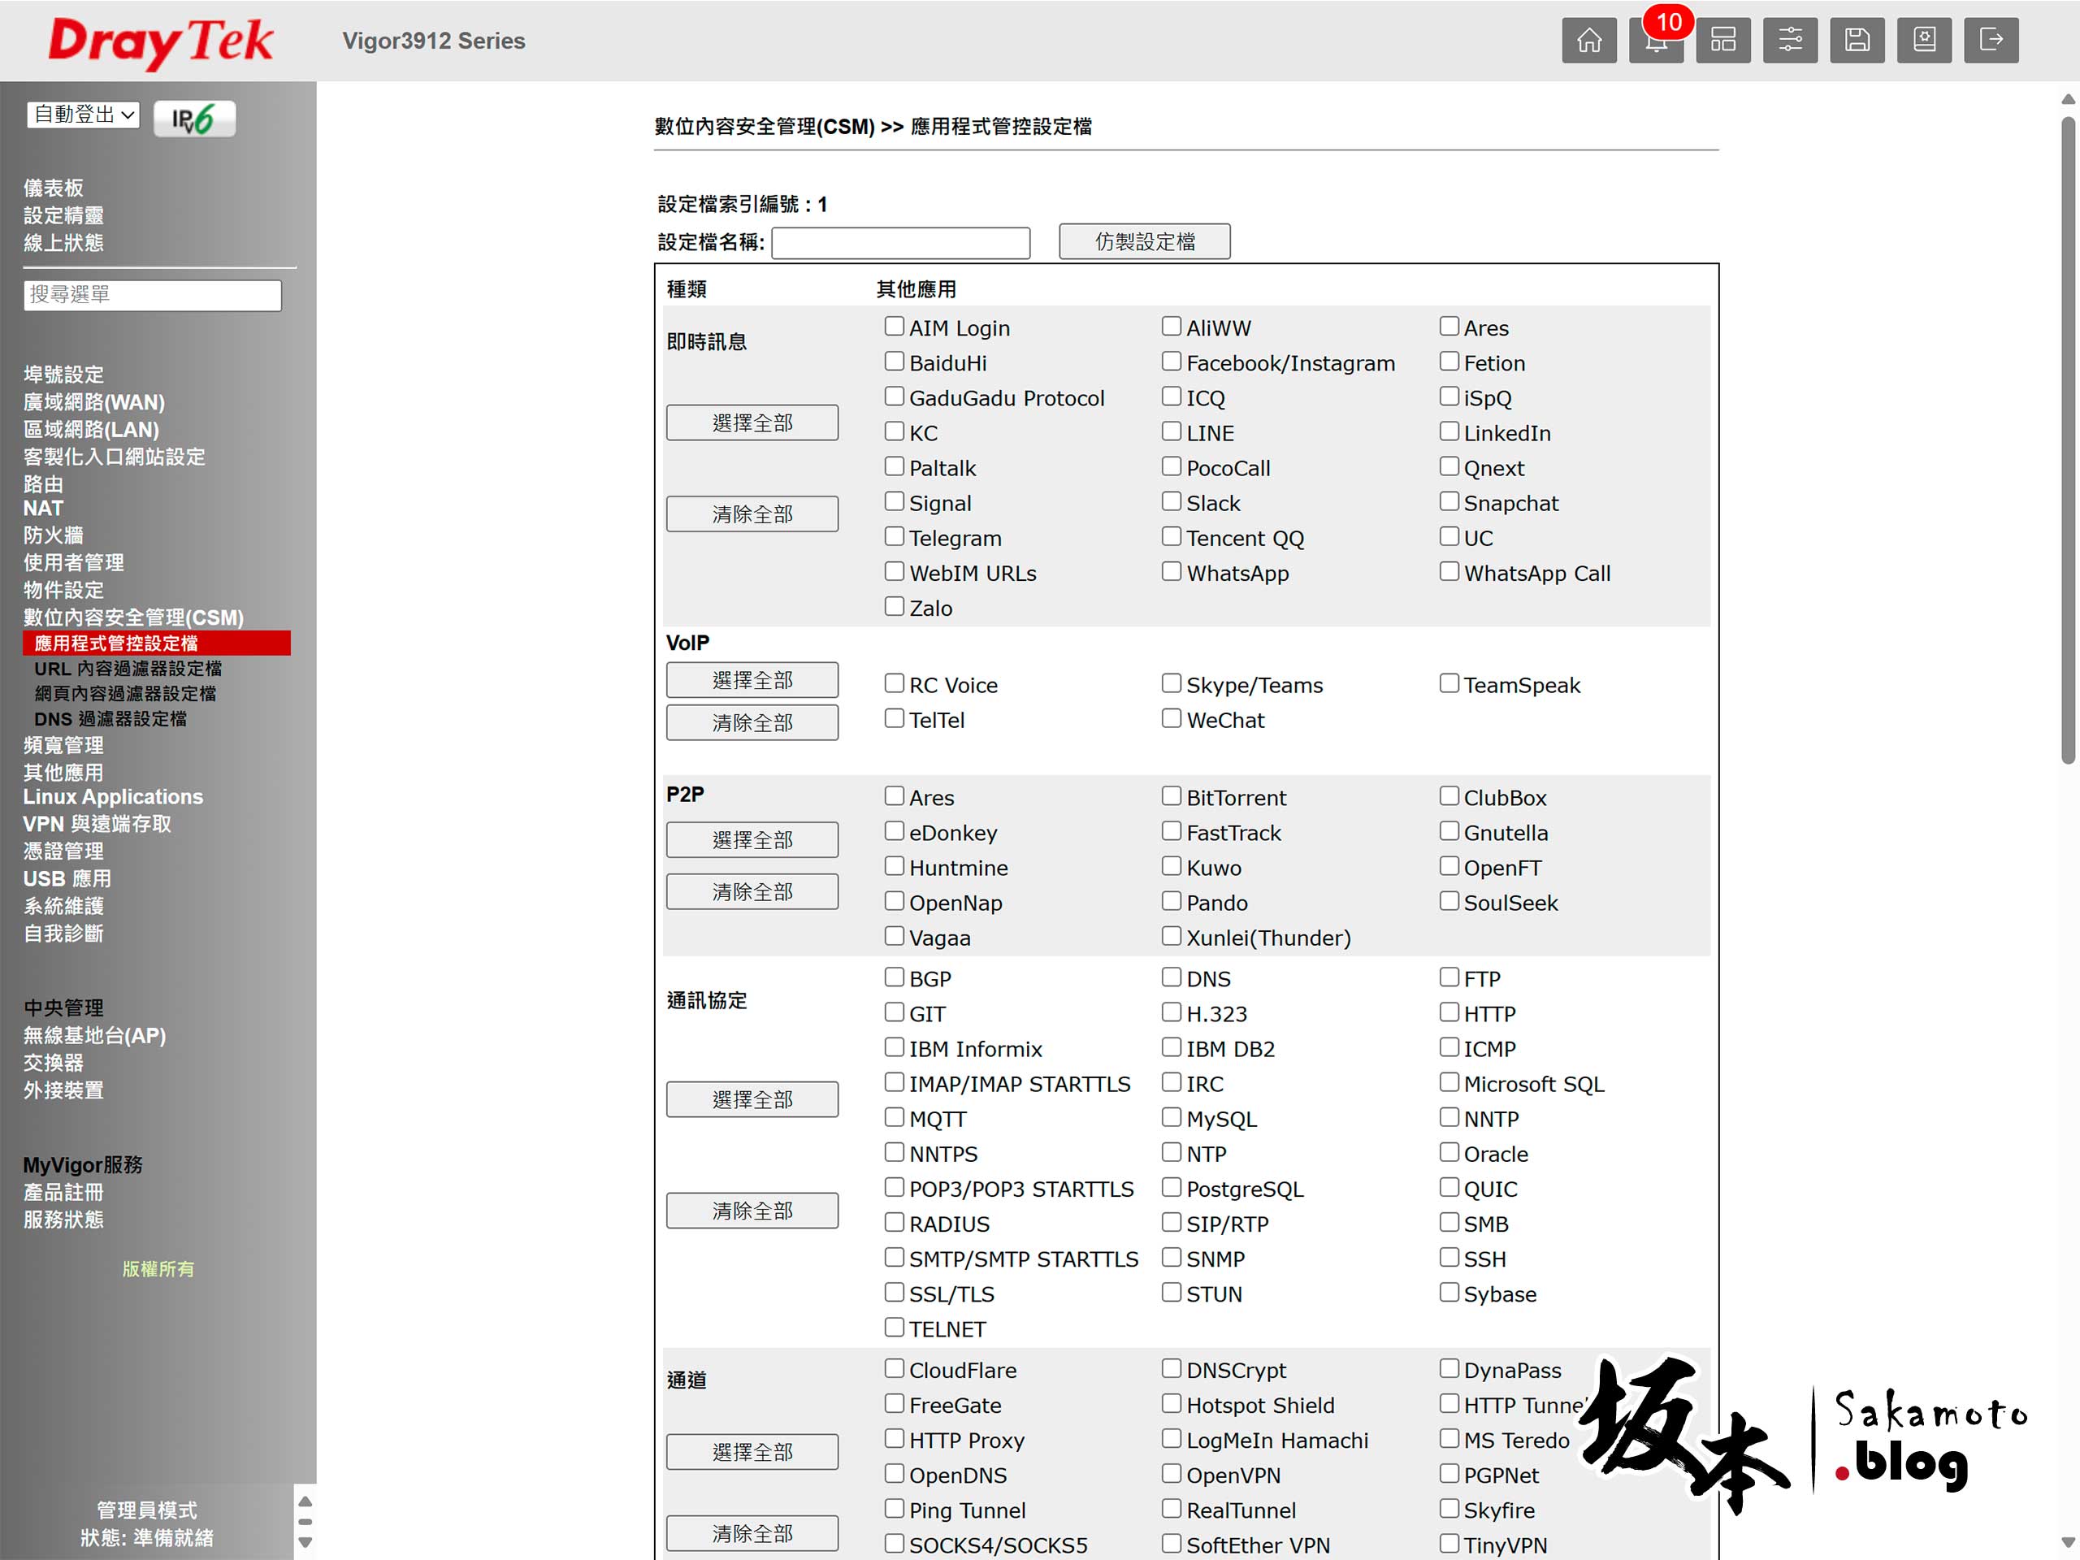Click 選擇全部 for 即時訊息 category

(x=752, y=423)
